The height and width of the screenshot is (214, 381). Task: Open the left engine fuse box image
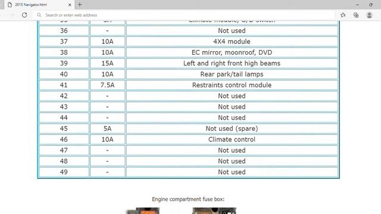pyautogui.click(x=143, y=210)
